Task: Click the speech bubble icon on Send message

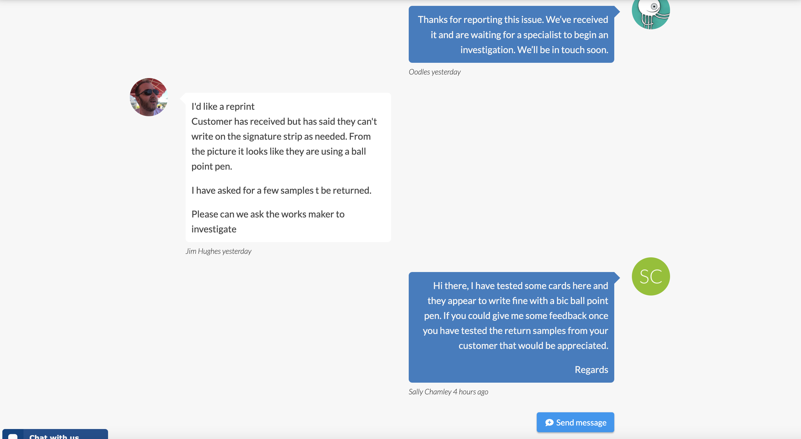Action: pos(549,423)
